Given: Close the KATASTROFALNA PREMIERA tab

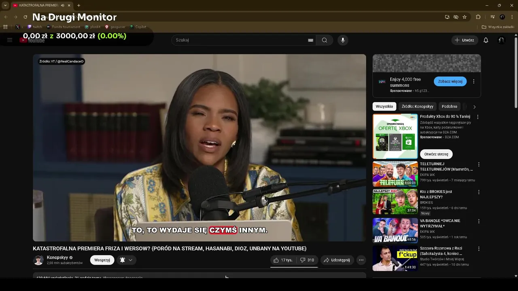Looking at the screenshot, I should (x=69, y=5).
